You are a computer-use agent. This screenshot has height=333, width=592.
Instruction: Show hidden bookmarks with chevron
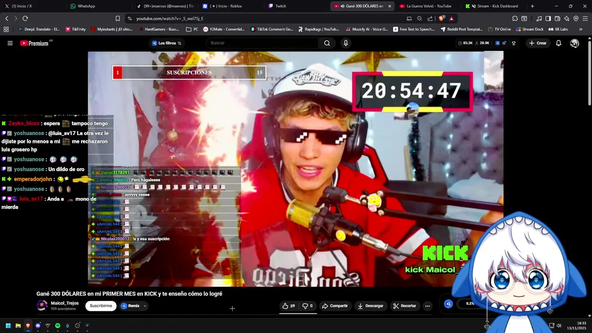click(x=581, y=29)
